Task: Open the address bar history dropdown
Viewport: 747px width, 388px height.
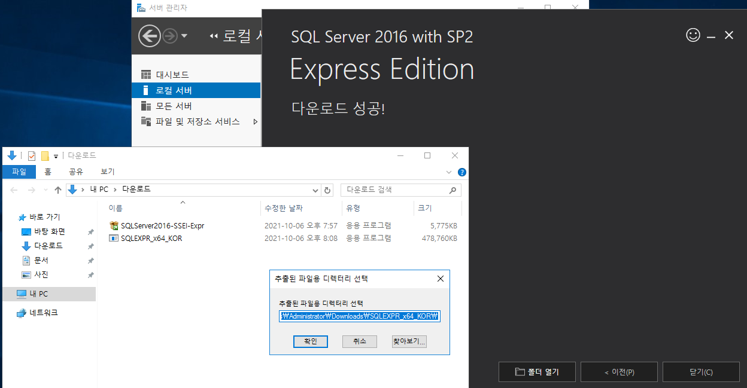Action: pos(316,190)
